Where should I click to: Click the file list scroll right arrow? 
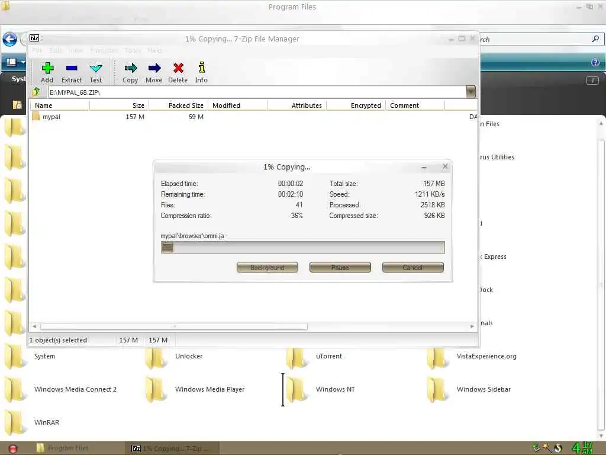click(x=472, y=326)
